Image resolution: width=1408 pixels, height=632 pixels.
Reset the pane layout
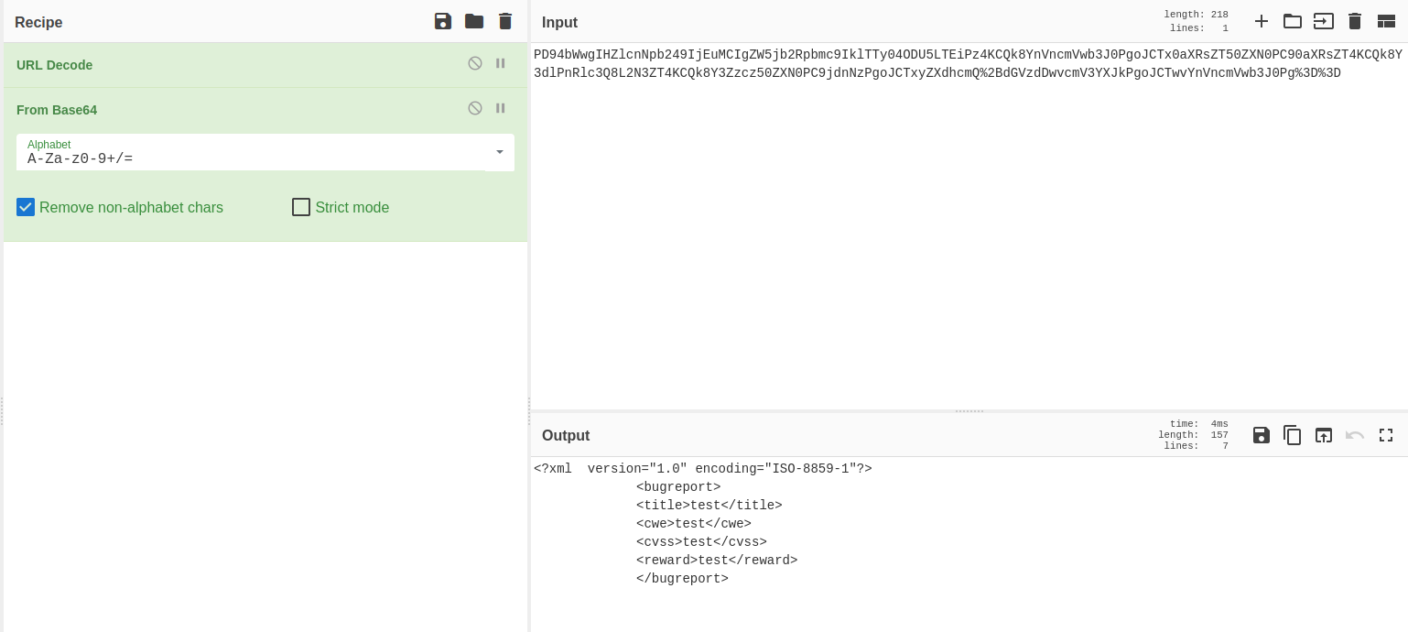click(x=1386, y=21)
